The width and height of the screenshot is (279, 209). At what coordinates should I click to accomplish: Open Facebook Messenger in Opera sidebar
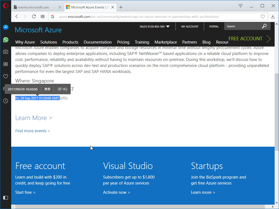[x=5, y=27]
